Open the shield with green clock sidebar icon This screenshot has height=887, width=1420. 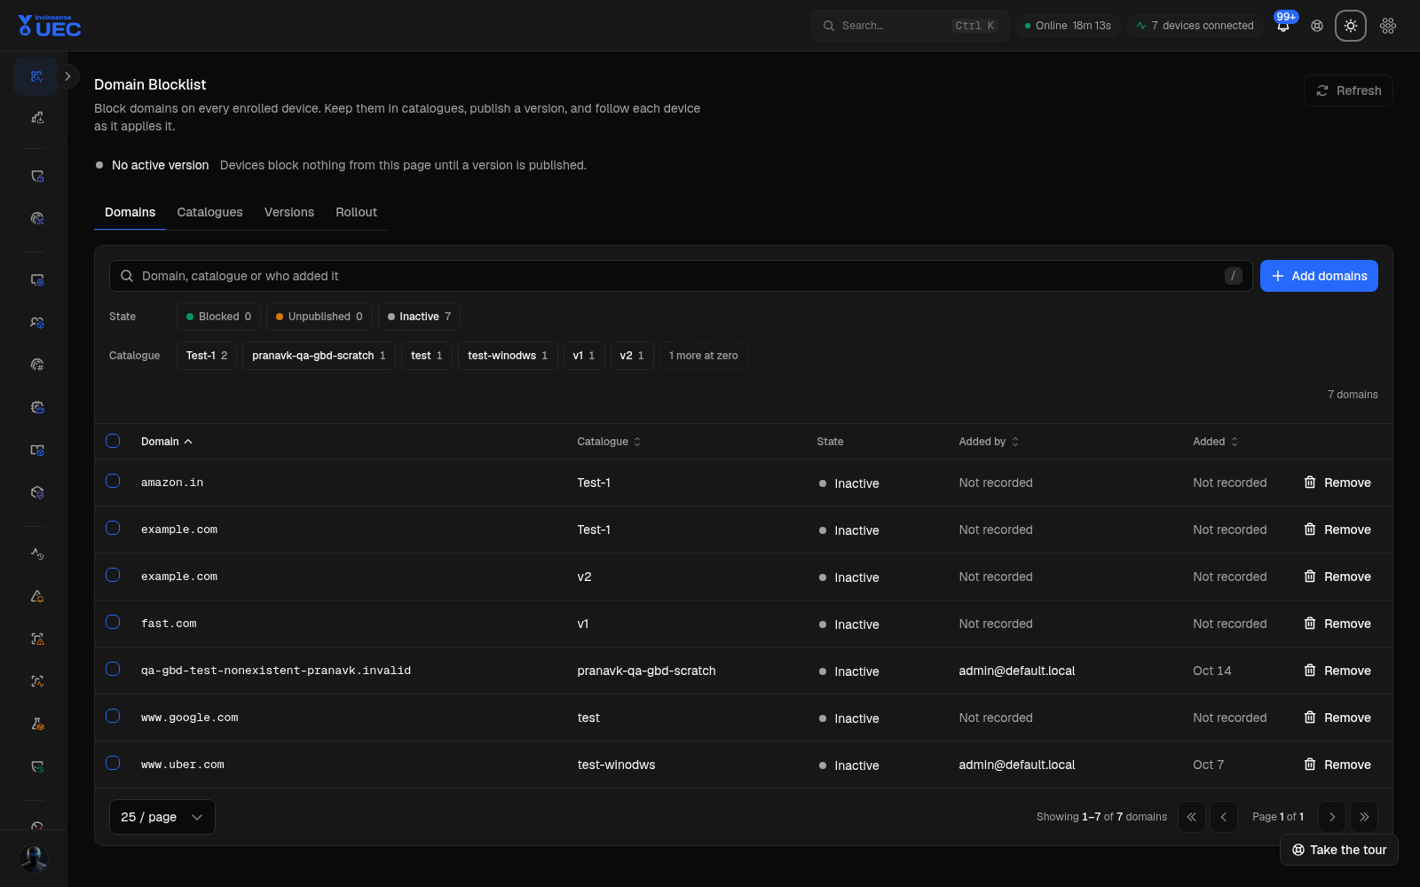(36, 766)
